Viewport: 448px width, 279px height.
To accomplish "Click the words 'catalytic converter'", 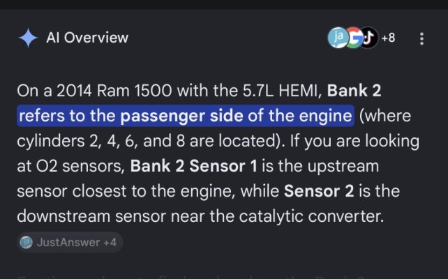I will click(x=311, y=216).
